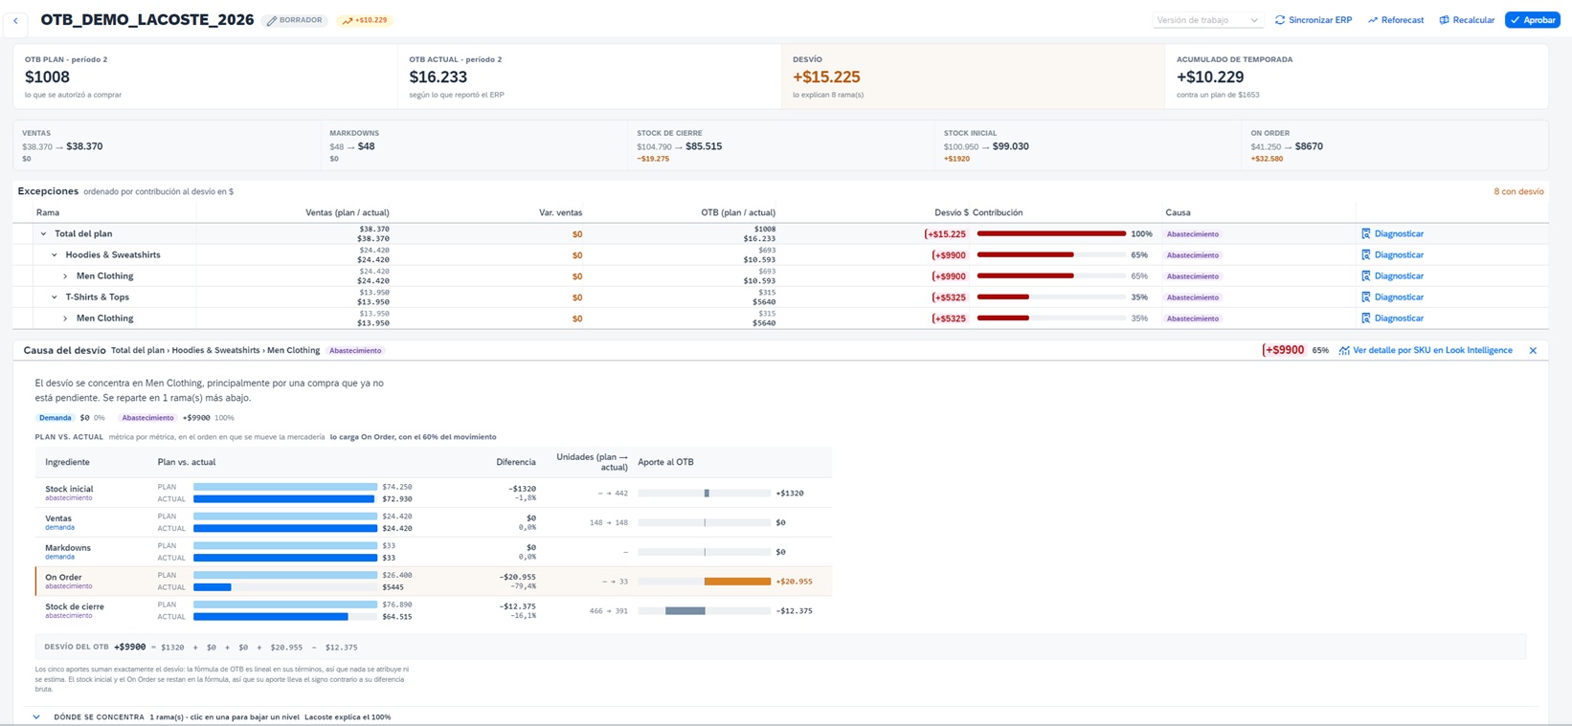This screenshot has width=1572, height=726.
Task: Click +$15.225 deviation in Total del plan row
Action: coord(945,233)
